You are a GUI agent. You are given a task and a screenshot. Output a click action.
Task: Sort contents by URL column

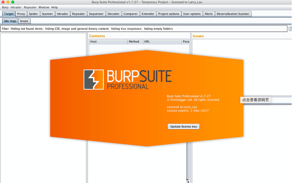162,41
